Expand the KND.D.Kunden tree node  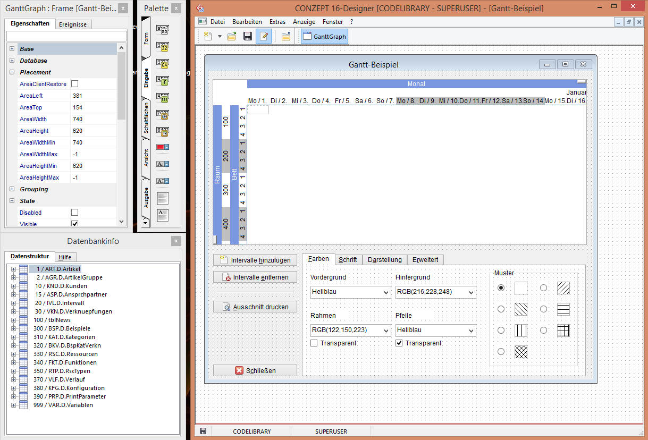pos(13,286)
